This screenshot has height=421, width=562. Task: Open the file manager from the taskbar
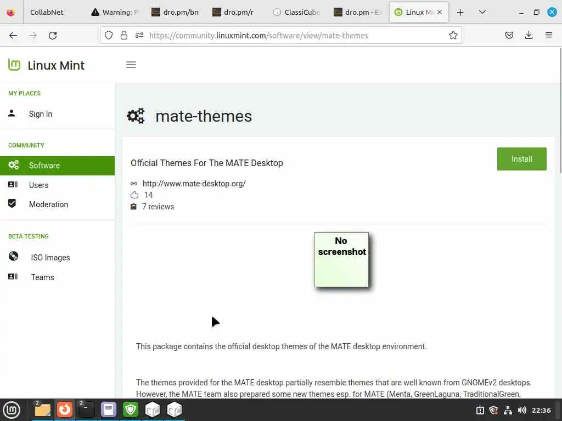tap(42, 410)
